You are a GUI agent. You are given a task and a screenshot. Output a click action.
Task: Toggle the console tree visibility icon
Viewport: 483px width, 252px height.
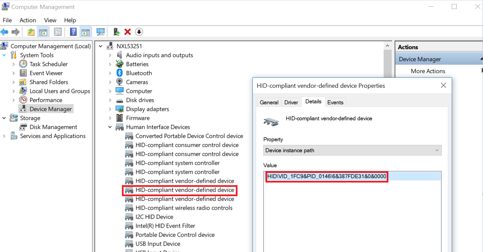(43, 32)
